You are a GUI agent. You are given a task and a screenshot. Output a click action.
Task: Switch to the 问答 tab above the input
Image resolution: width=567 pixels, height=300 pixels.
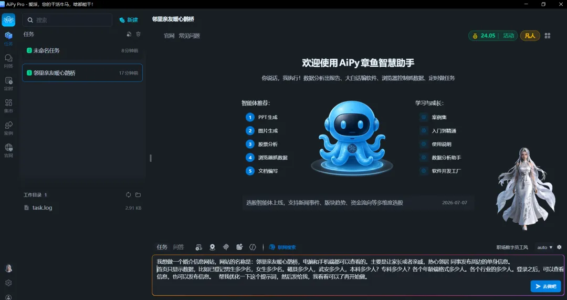point(178,247)
